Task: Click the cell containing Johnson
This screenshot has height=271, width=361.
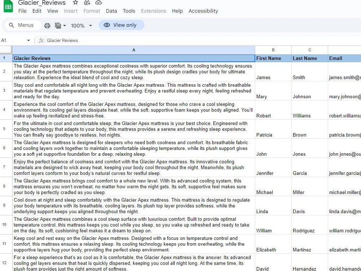Action: pos(310,91)
